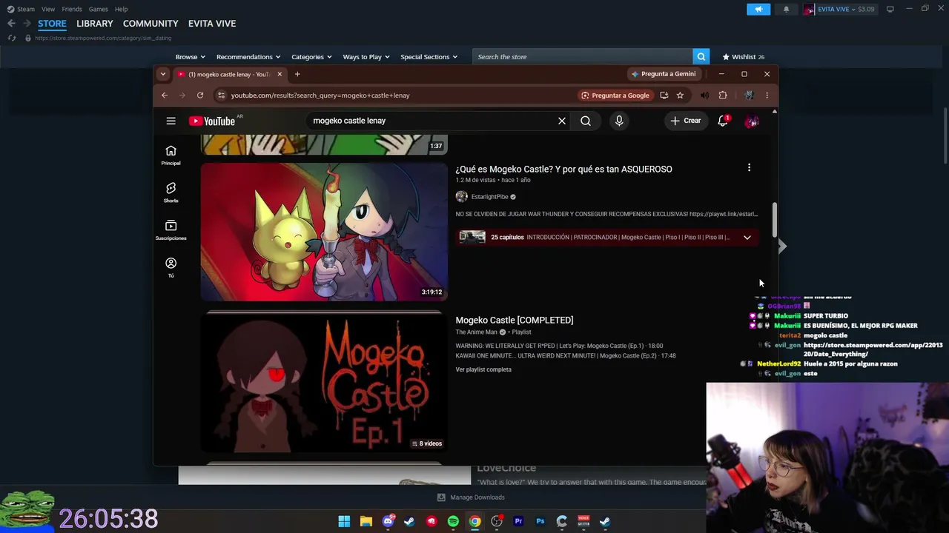This screenshot has height=533, width=949.
Task: Click the YouTube magnifier search button
Action: click(586, 121)
